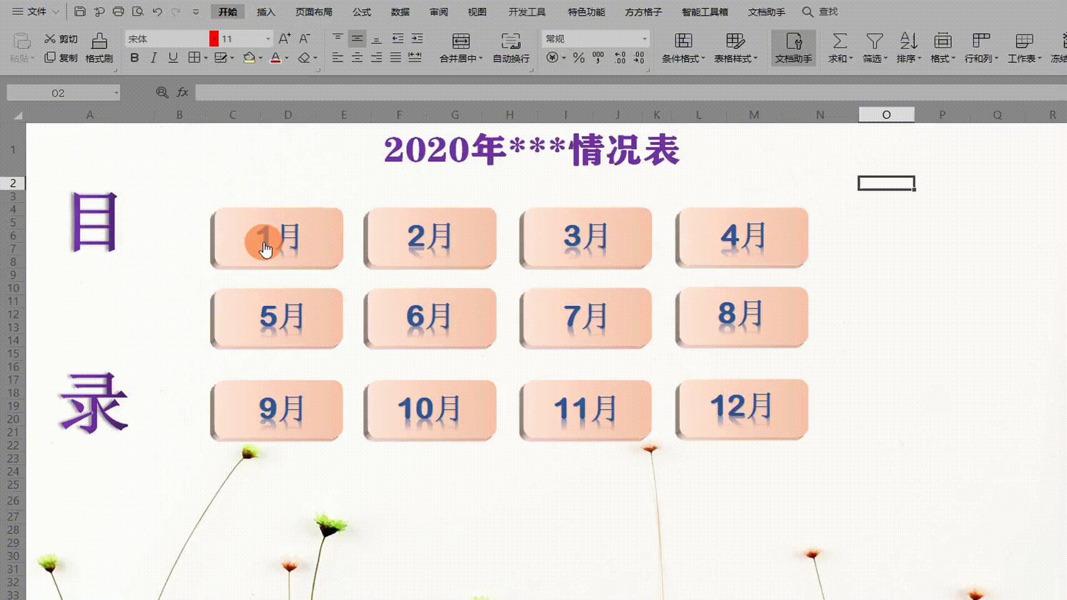Open the number format (常规) combo box
The width and height of the screenshot is (1067, 600).
596,39
